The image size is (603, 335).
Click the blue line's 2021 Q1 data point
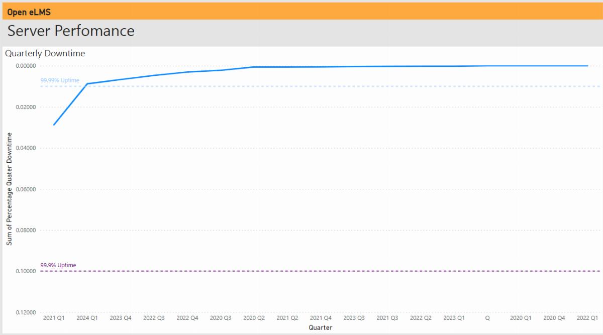[x=54, y=125]
